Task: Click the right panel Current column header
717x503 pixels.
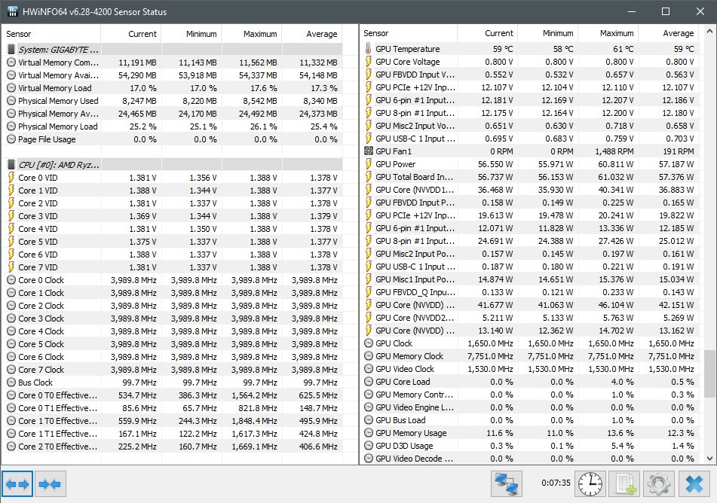Action: tap(488, 33)
